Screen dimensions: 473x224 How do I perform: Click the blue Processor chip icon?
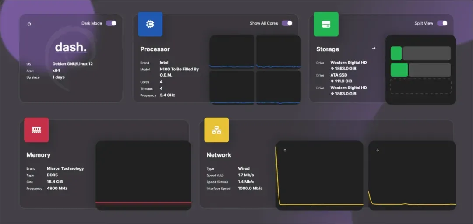[x=150, y=24]
